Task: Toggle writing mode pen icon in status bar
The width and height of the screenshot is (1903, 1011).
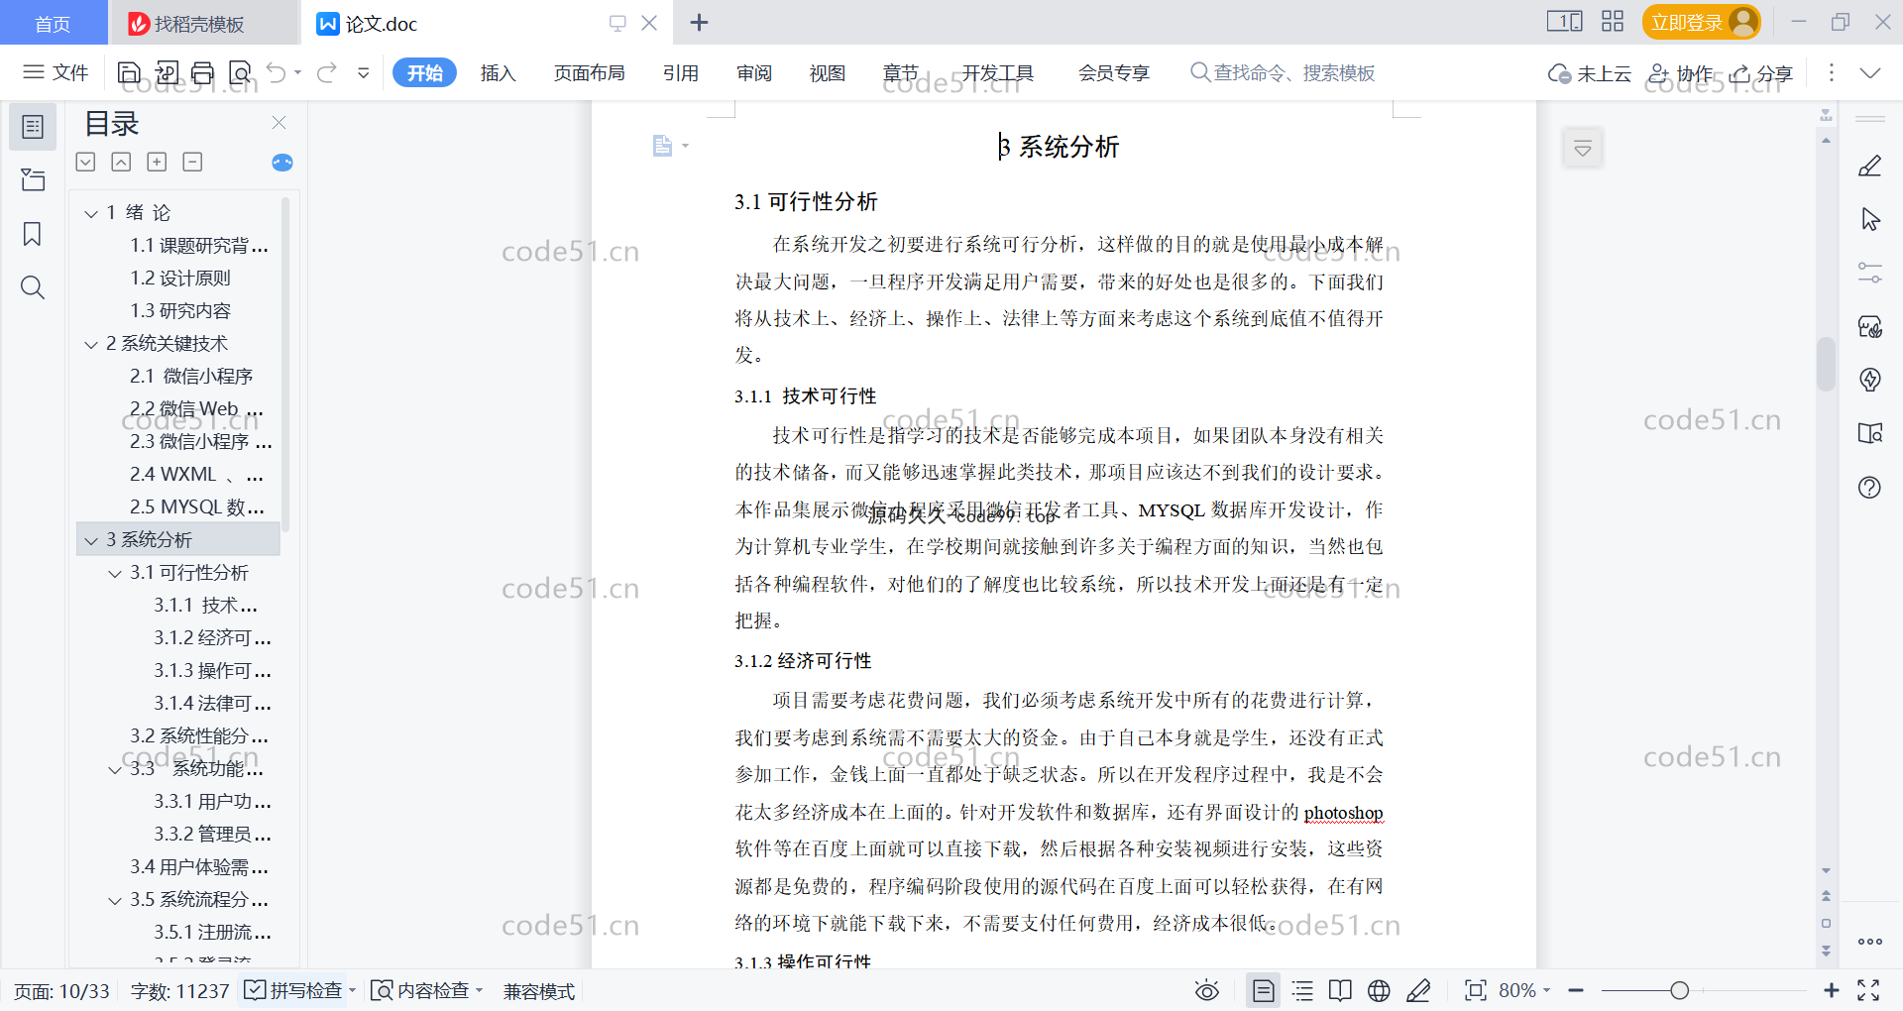Action: [x=1418, y=990]
